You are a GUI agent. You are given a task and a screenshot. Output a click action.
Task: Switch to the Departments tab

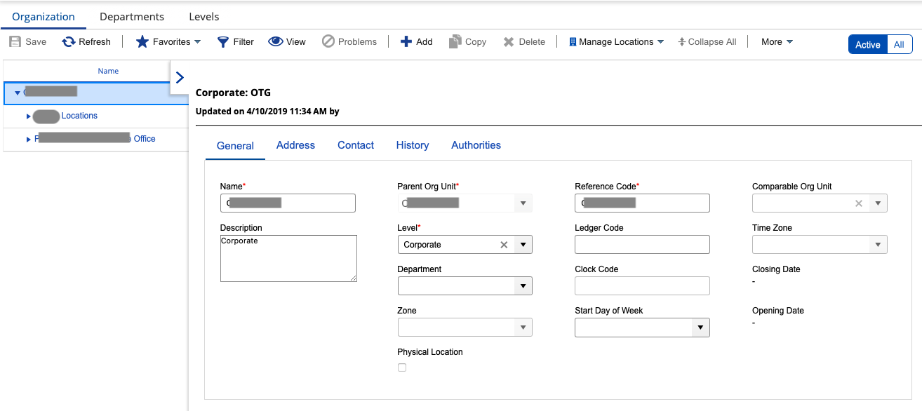[x=132, y=17]
